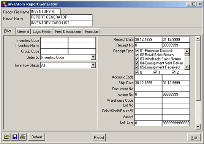
Task: Click the REPORT GENERATOR name field
Action: coord(61,17)
